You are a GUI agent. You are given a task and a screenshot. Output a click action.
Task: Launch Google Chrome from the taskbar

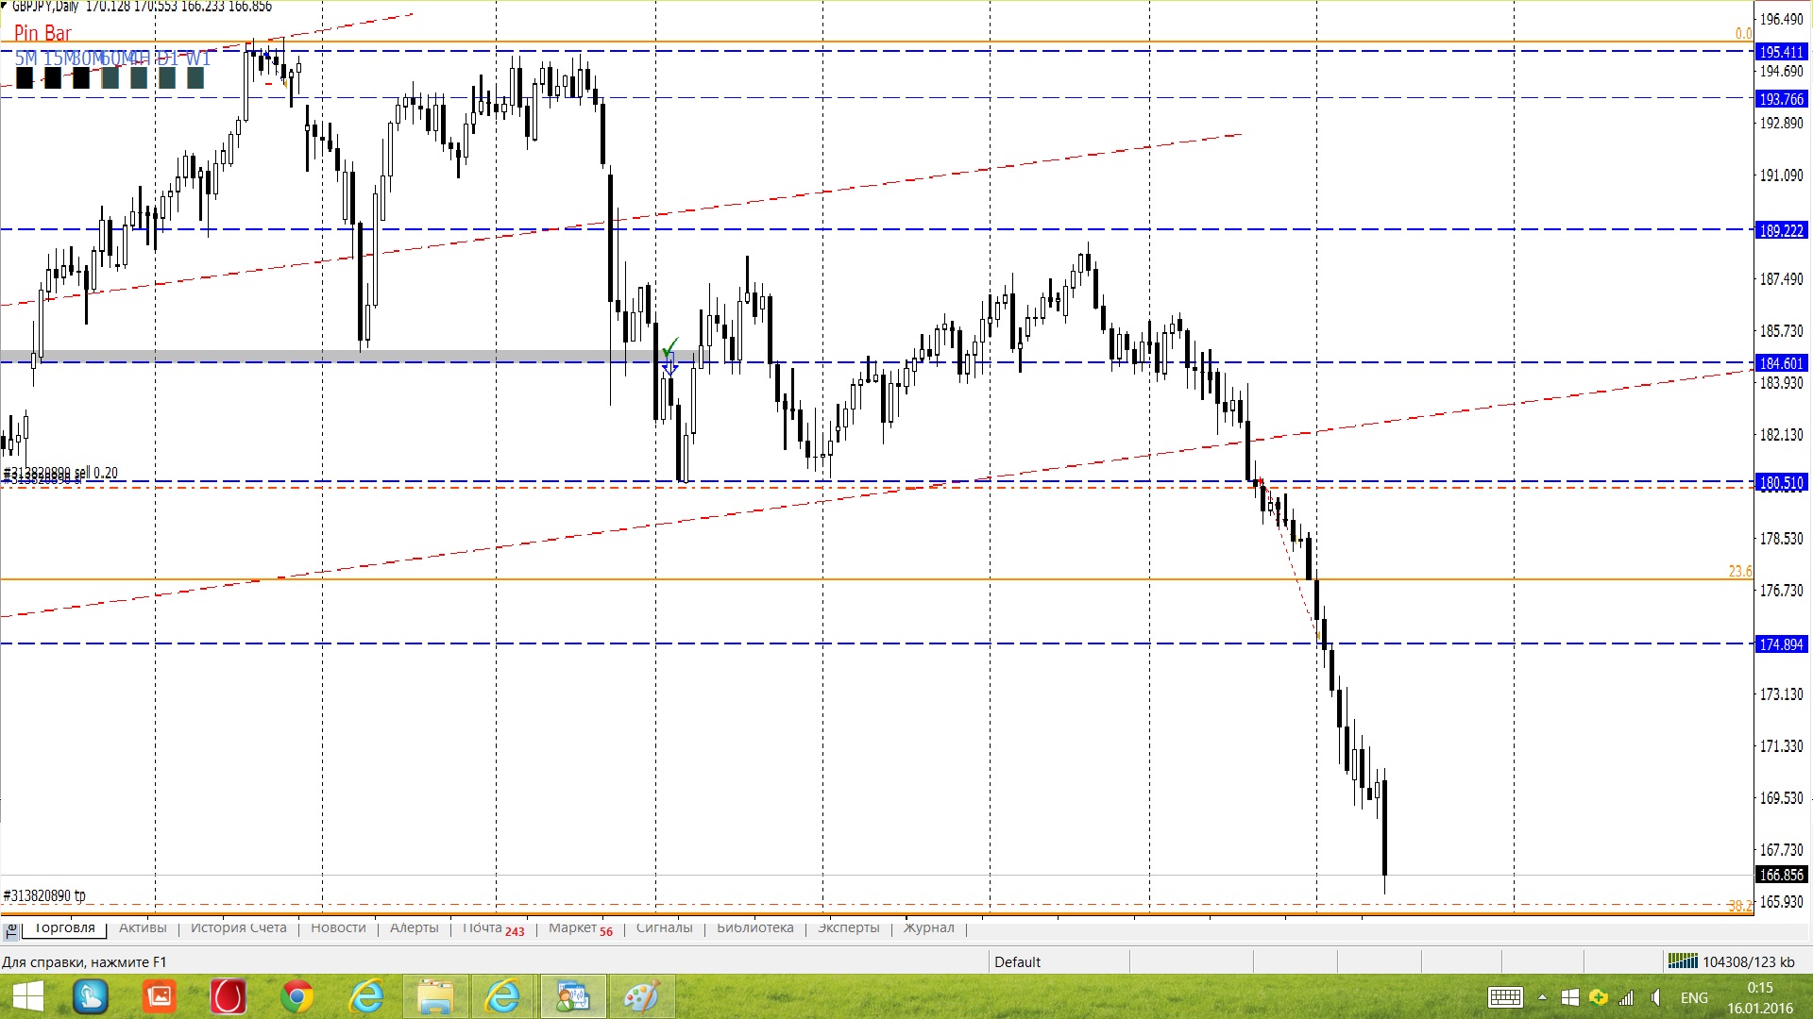tap(297, 996)
